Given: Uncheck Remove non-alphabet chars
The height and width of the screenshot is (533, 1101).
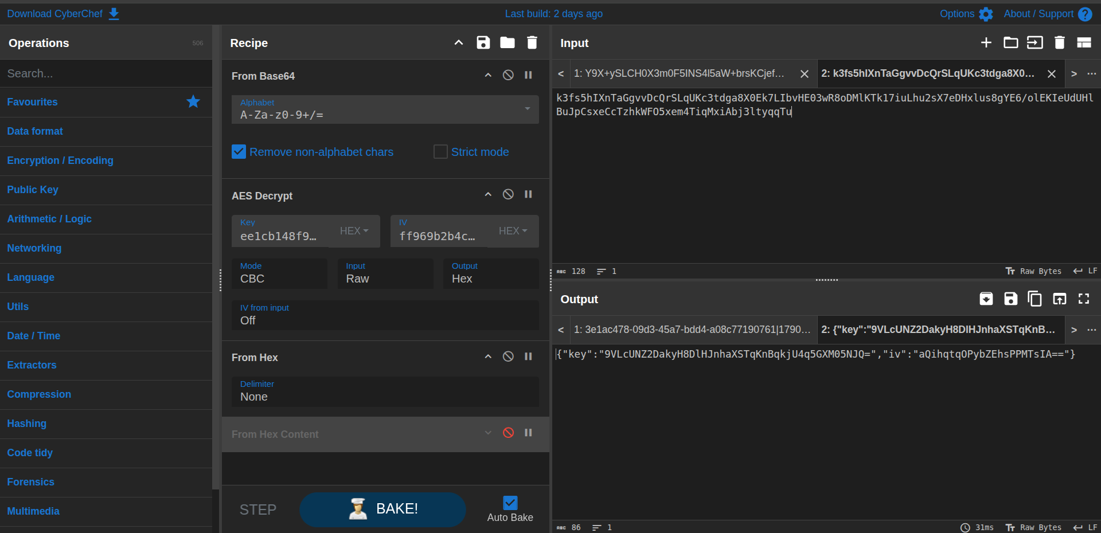Looking at the screenshot, I should 239,152.
